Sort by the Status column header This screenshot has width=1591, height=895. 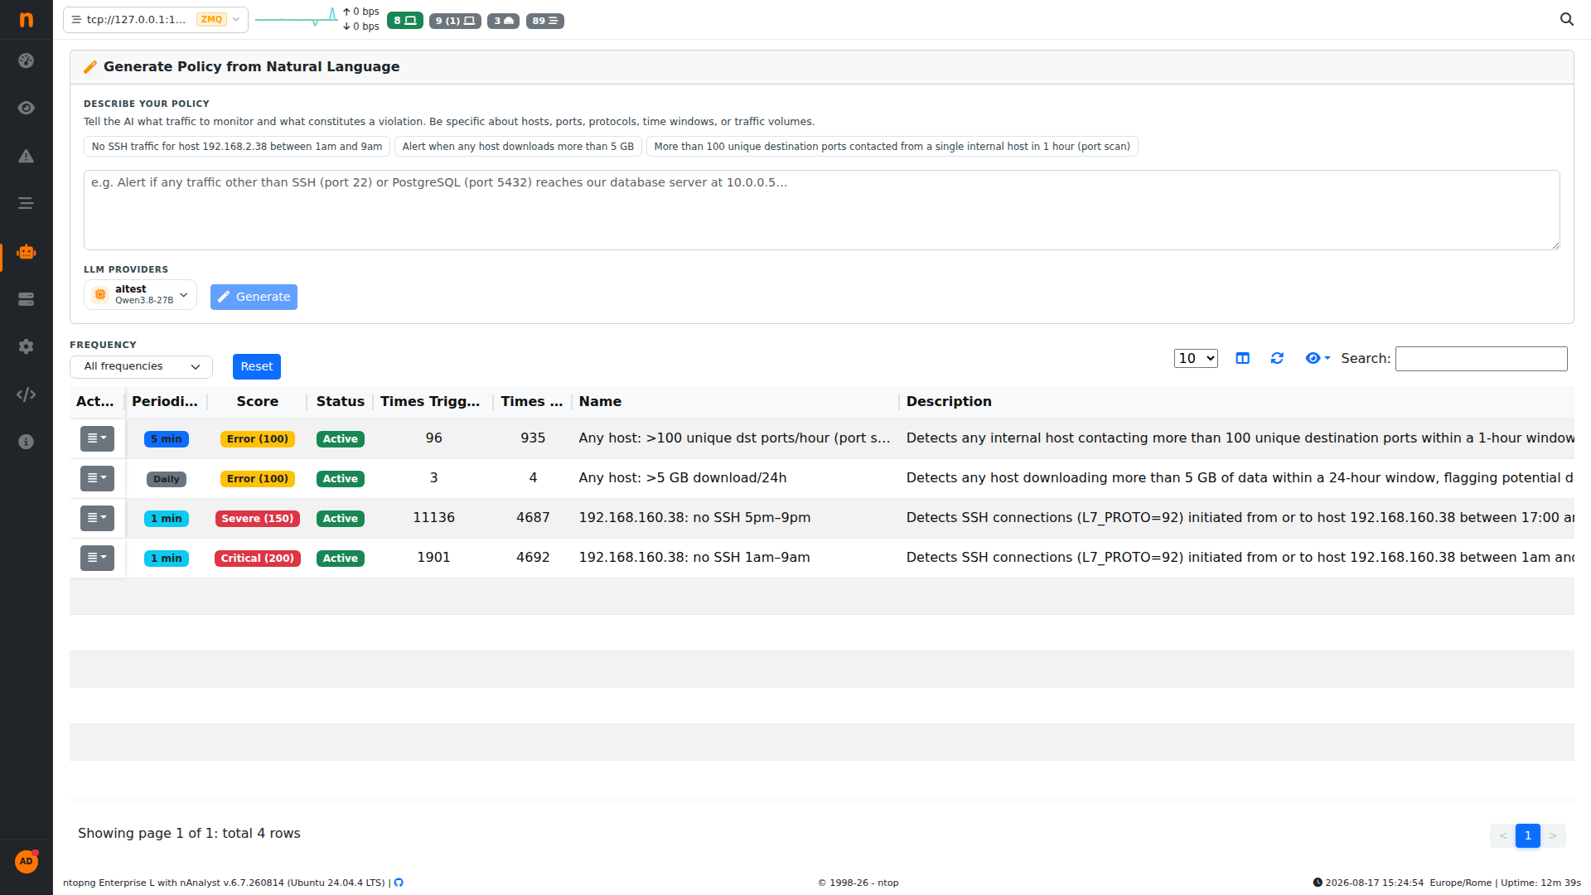(x=340, y=401)
